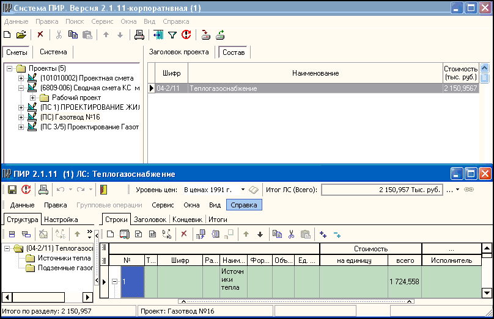Collapse row 1 in the rows grid

click(x=115, y=282)
